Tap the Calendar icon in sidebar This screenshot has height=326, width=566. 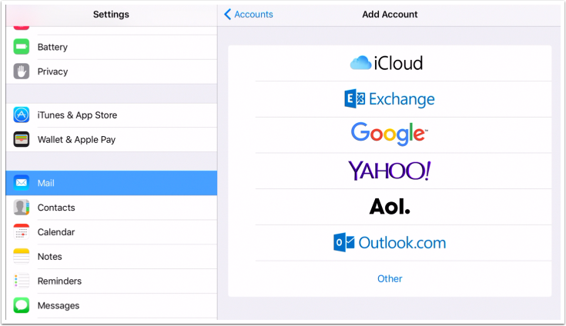(x=22, y=232)
